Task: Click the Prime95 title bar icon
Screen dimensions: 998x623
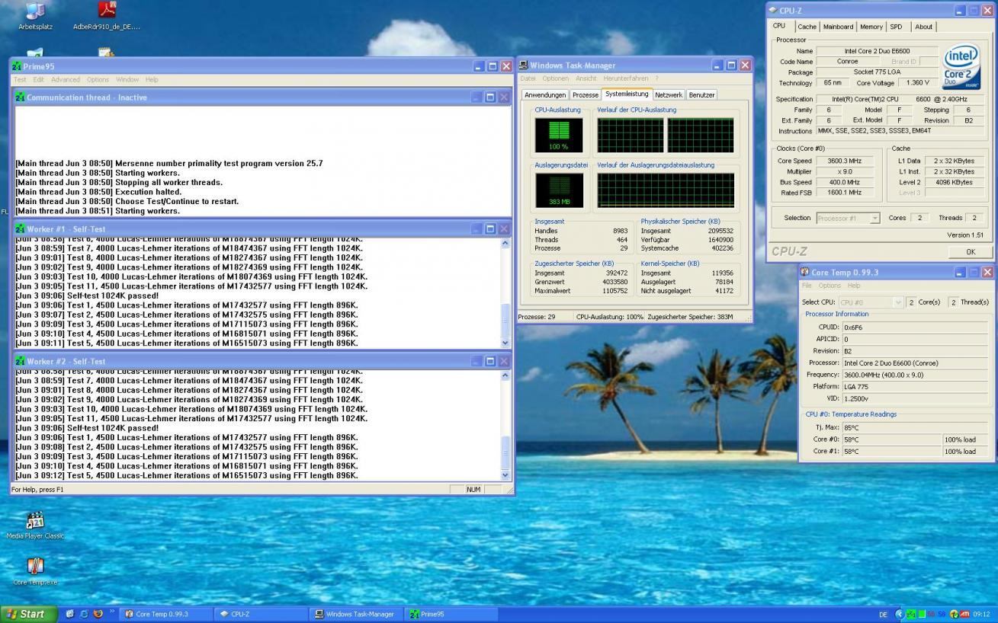Action: tap(17, 66)
